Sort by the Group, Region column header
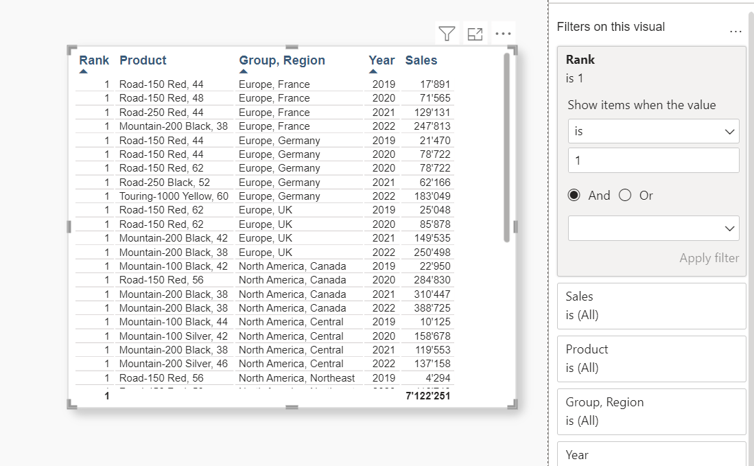The width and height of the screenshot is (754, 466). (282, 60)
